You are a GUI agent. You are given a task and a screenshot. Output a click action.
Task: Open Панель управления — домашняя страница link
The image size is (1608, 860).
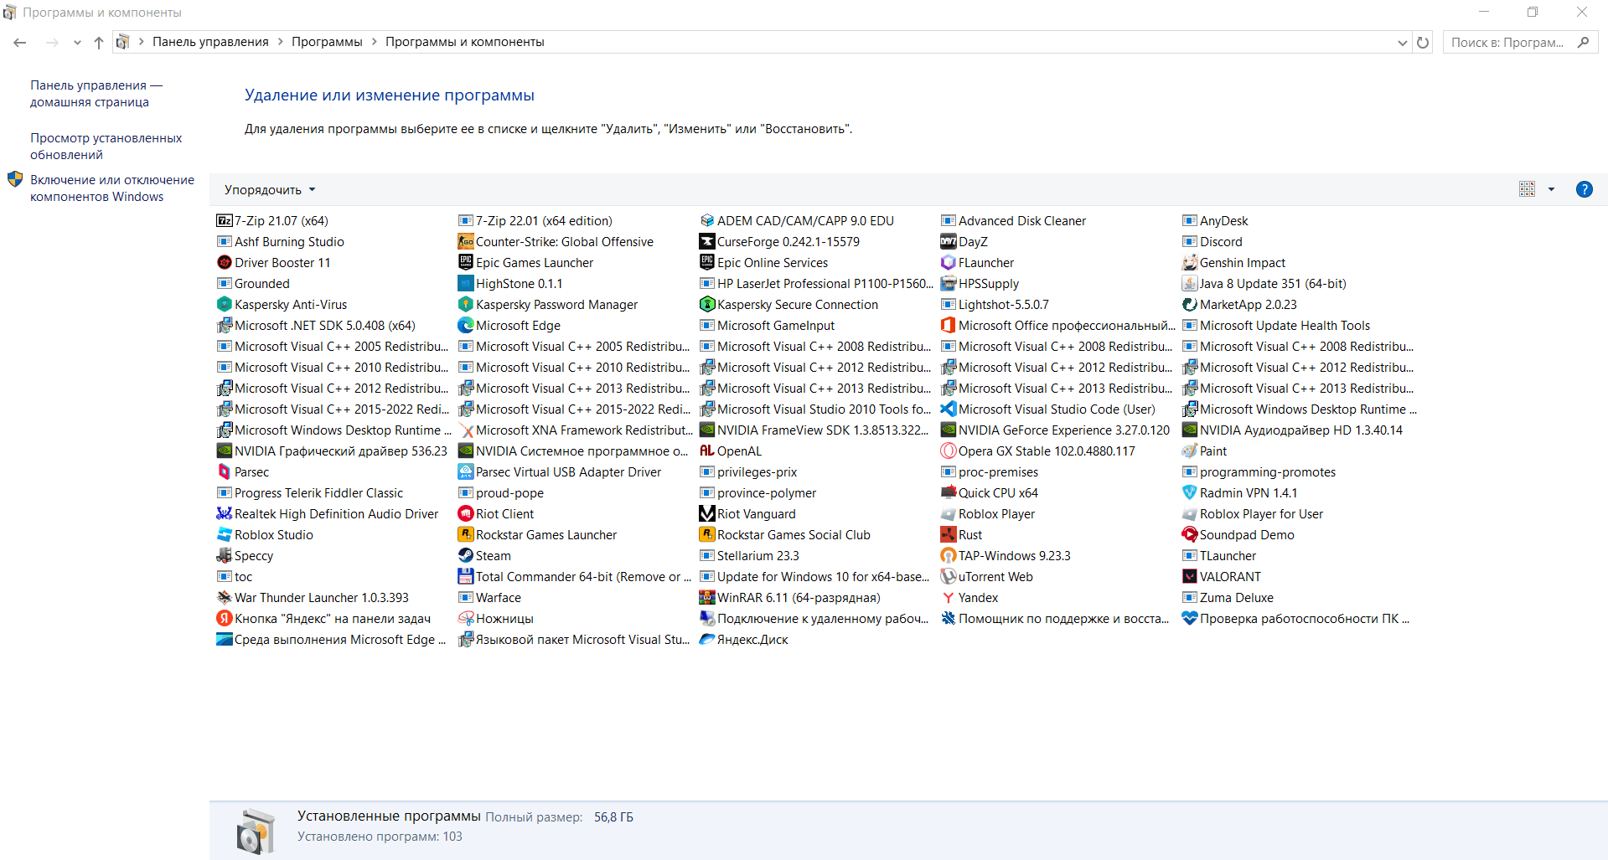pyautogui.click(x=96, y=94)
